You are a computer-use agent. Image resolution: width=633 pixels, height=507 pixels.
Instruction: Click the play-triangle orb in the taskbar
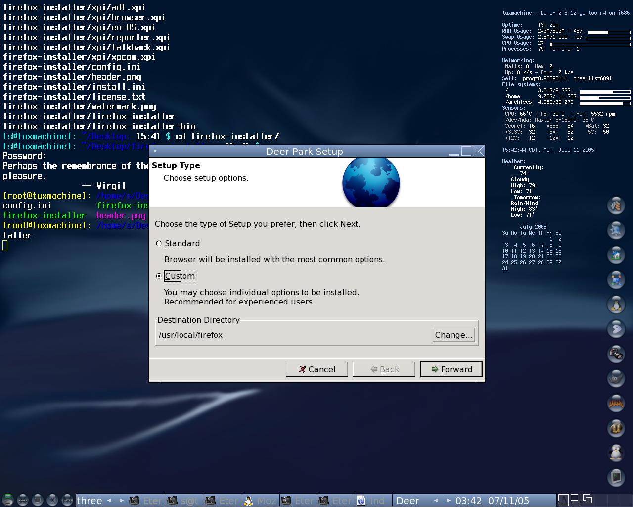(x=52, y=500)
